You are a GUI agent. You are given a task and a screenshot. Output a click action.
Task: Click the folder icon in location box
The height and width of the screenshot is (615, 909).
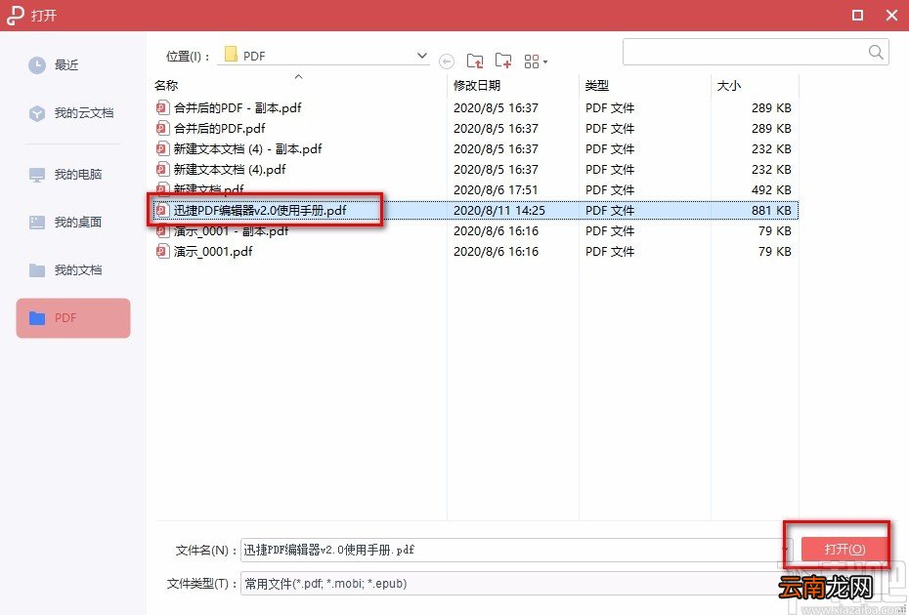coord(231,55)
